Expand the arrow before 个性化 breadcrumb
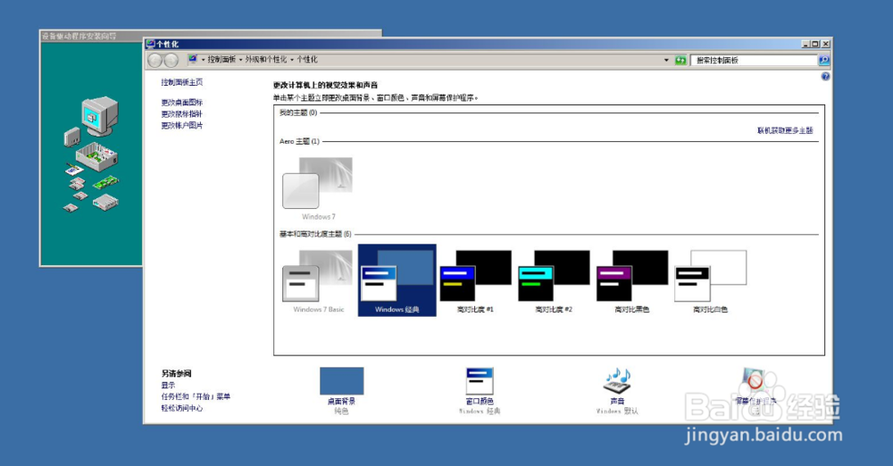The height and width of the screenshot is (466, 893). [292, 60]
